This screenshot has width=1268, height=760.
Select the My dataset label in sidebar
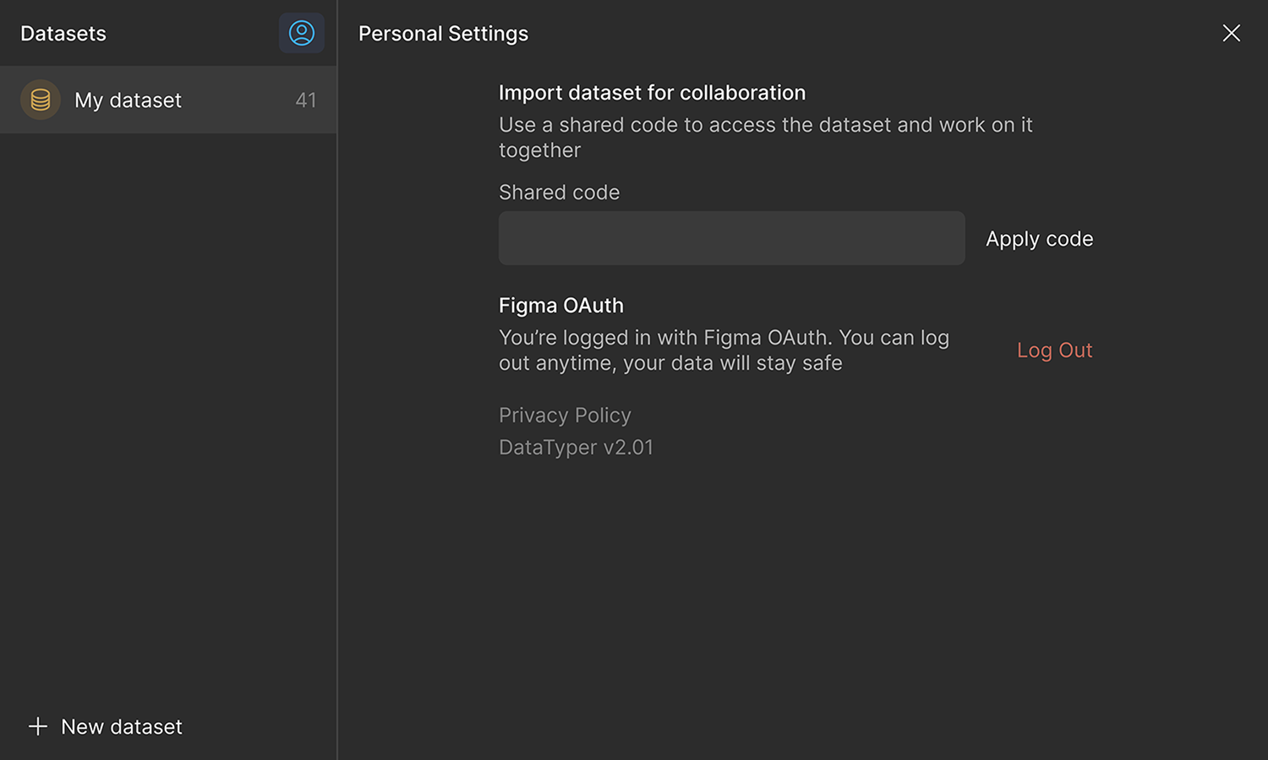(128, 100)
